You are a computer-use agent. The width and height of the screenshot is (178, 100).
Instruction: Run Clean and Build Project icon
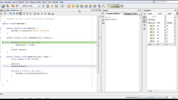[48, 6]
